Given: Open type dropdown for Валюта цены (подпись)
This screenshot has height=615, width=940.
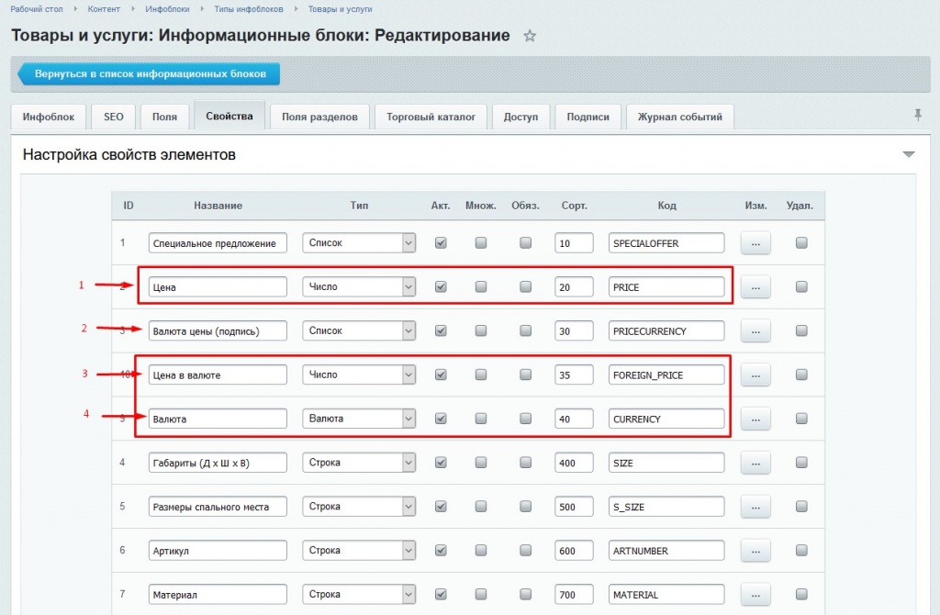Looking at the screenshot, I should click(x=359, y=330).
